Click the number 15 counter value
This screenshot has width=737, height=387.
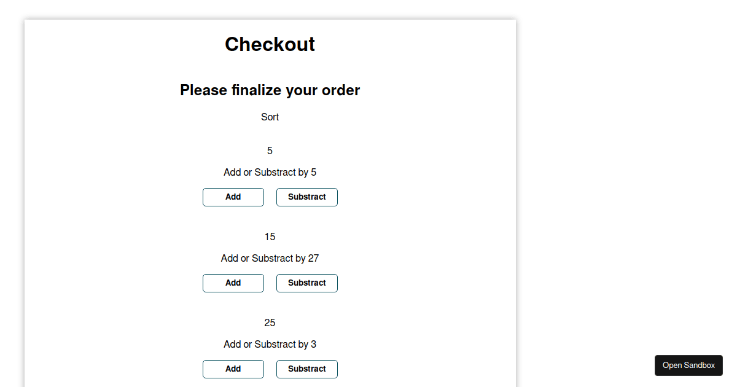tap(270, 237)
